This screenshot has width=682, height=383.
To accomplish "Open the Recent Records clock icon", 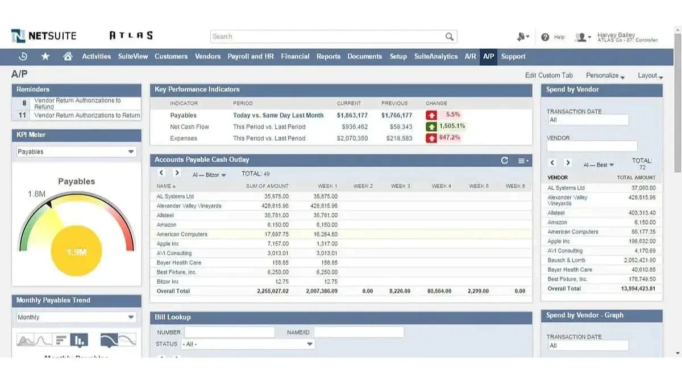I will pyautogui.click(x=23, y=56).
